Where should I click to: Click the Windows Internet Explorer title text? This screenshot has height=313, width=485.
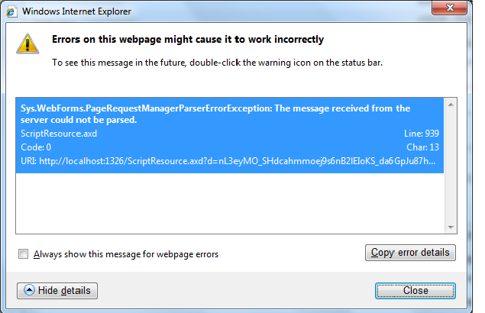[76, 11]
